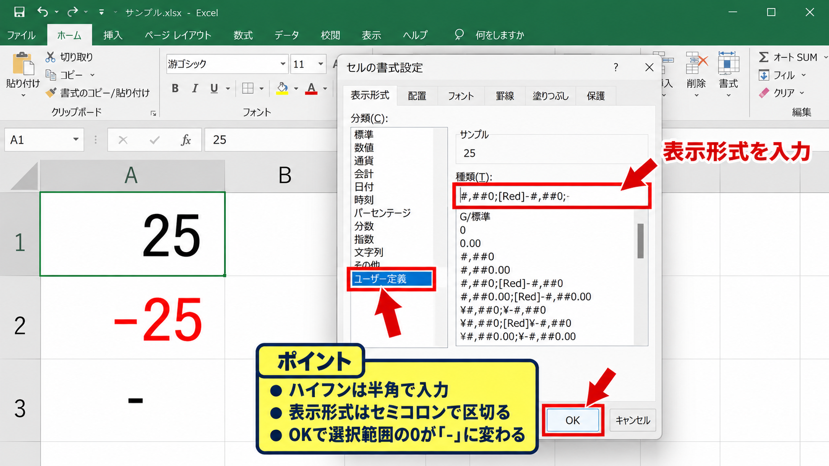Expand the Name Box dropdown for A1
Screen dimensions: 829x466
76,140
